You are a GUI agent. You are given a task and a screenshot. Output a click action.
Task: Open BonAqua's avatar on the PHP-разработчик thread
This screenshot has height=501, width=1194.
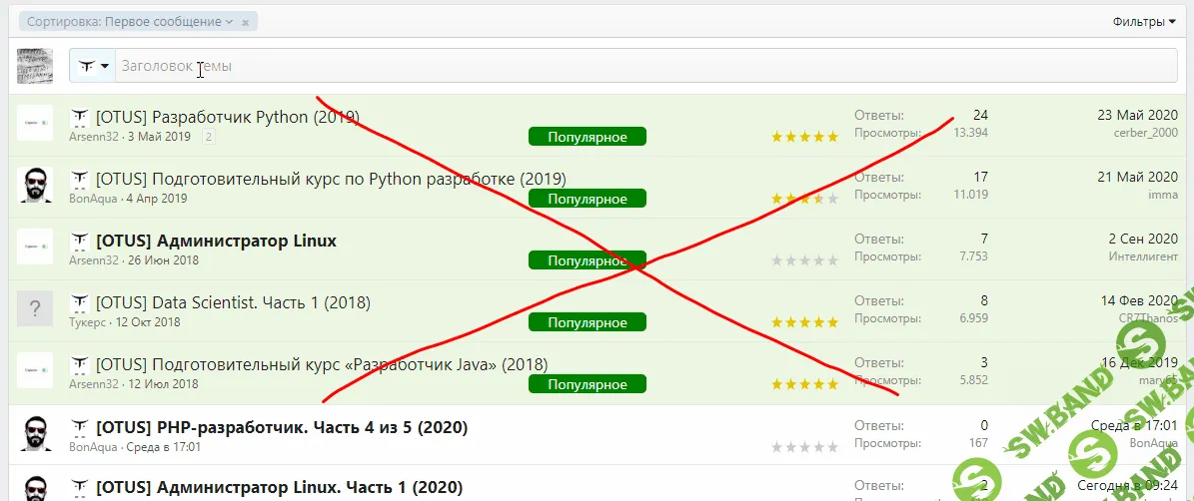tap(35, 433)
